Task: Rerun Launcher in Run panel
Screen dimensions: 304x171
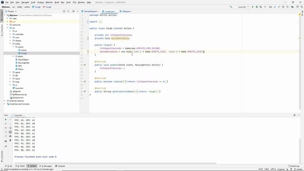Action: (6, 120)
